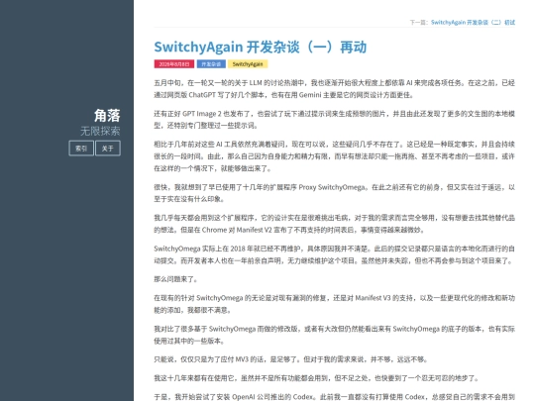Image resolution: width=535 pixels, height=401 pixels.
Task: Open the SwitchyAgain 开发杂谈（一）再动 title link
Action: 260,48
